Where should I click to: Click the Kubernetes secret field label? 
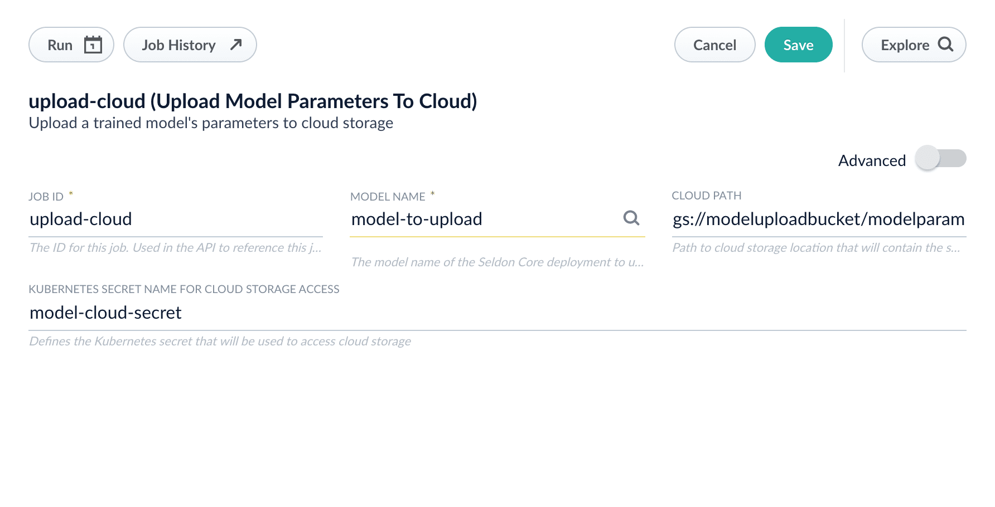[x=184, y=289]
